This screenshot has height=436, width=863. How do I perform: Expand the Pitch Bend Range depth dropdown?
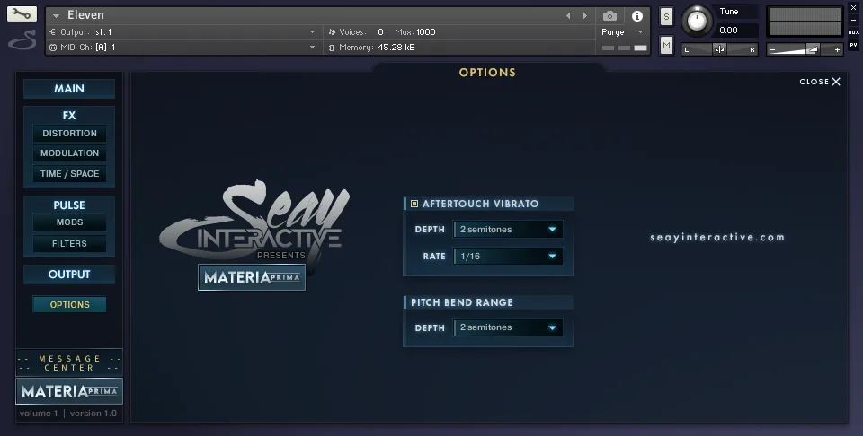(x=508, y=327)
